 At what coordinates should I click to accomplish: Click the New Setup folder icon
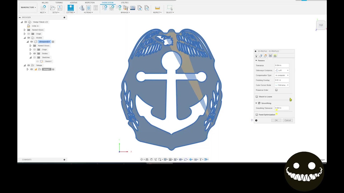[53, 8]
